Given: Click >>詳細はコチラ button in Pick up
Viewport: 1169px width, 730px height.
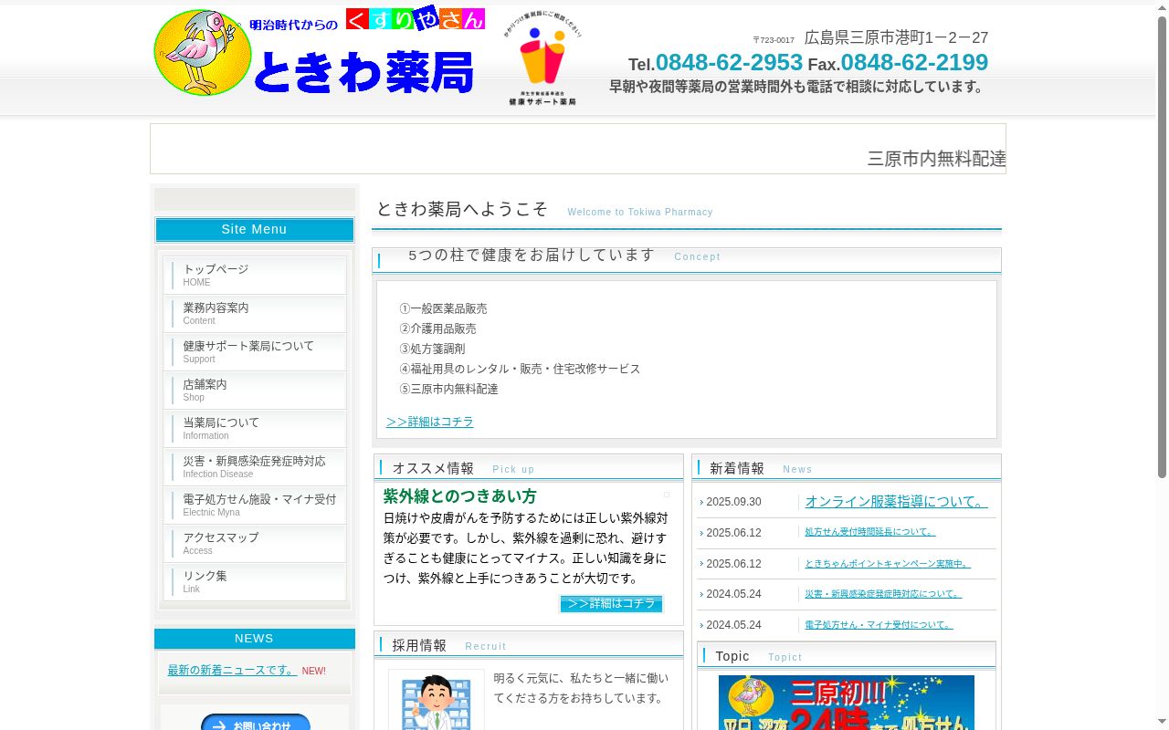Looking at the screenshot, I should click(611, 603).
